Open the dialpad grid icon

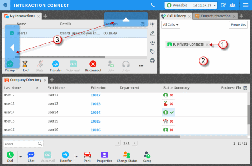point(152,24)
